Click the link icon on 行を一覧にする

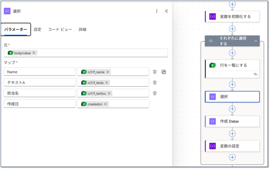pyautogui.click(x=255, y=74)
